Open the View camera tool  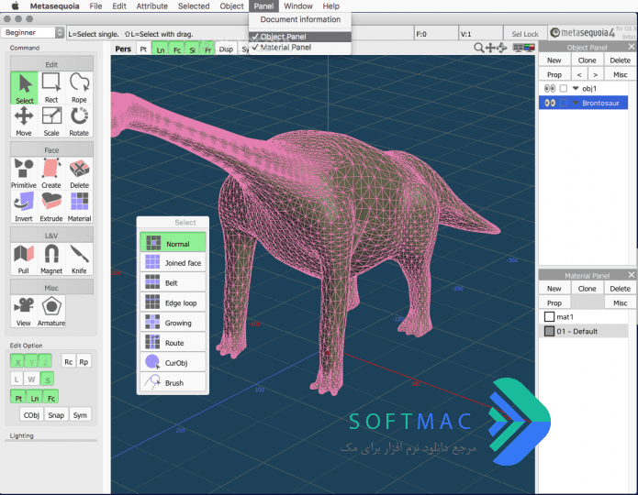point(24,312)
